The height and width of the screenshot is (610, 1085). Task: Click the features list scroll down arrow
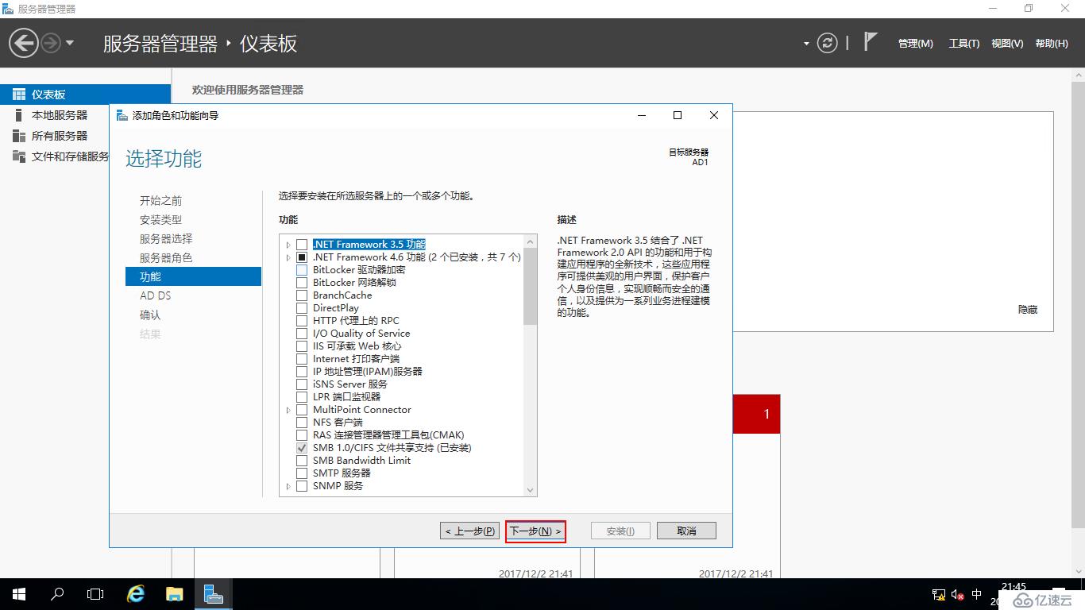point(531,491)
